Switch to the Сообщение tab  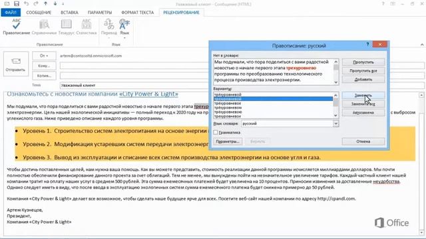pyautogui.click(x=39, y=13)
